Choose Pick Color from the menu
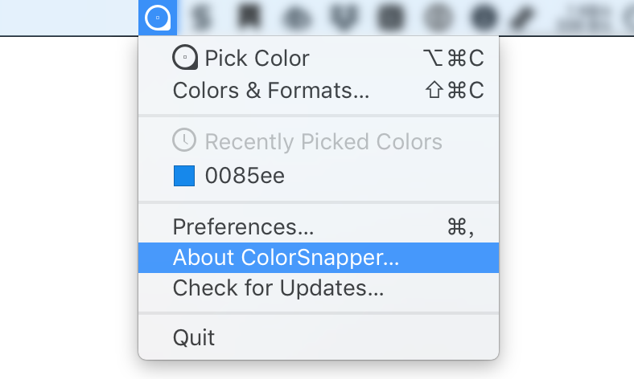This screenshot has height=379, width=634. coord(257,58)
